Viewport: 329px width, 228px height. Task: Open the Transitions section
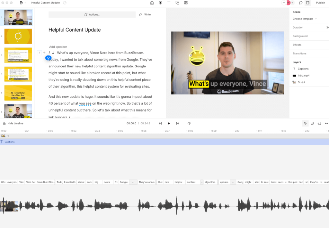(299, 53)
